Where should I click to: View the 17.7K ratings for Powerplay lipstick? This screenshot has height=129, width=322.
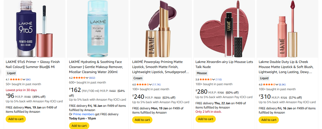157,84
